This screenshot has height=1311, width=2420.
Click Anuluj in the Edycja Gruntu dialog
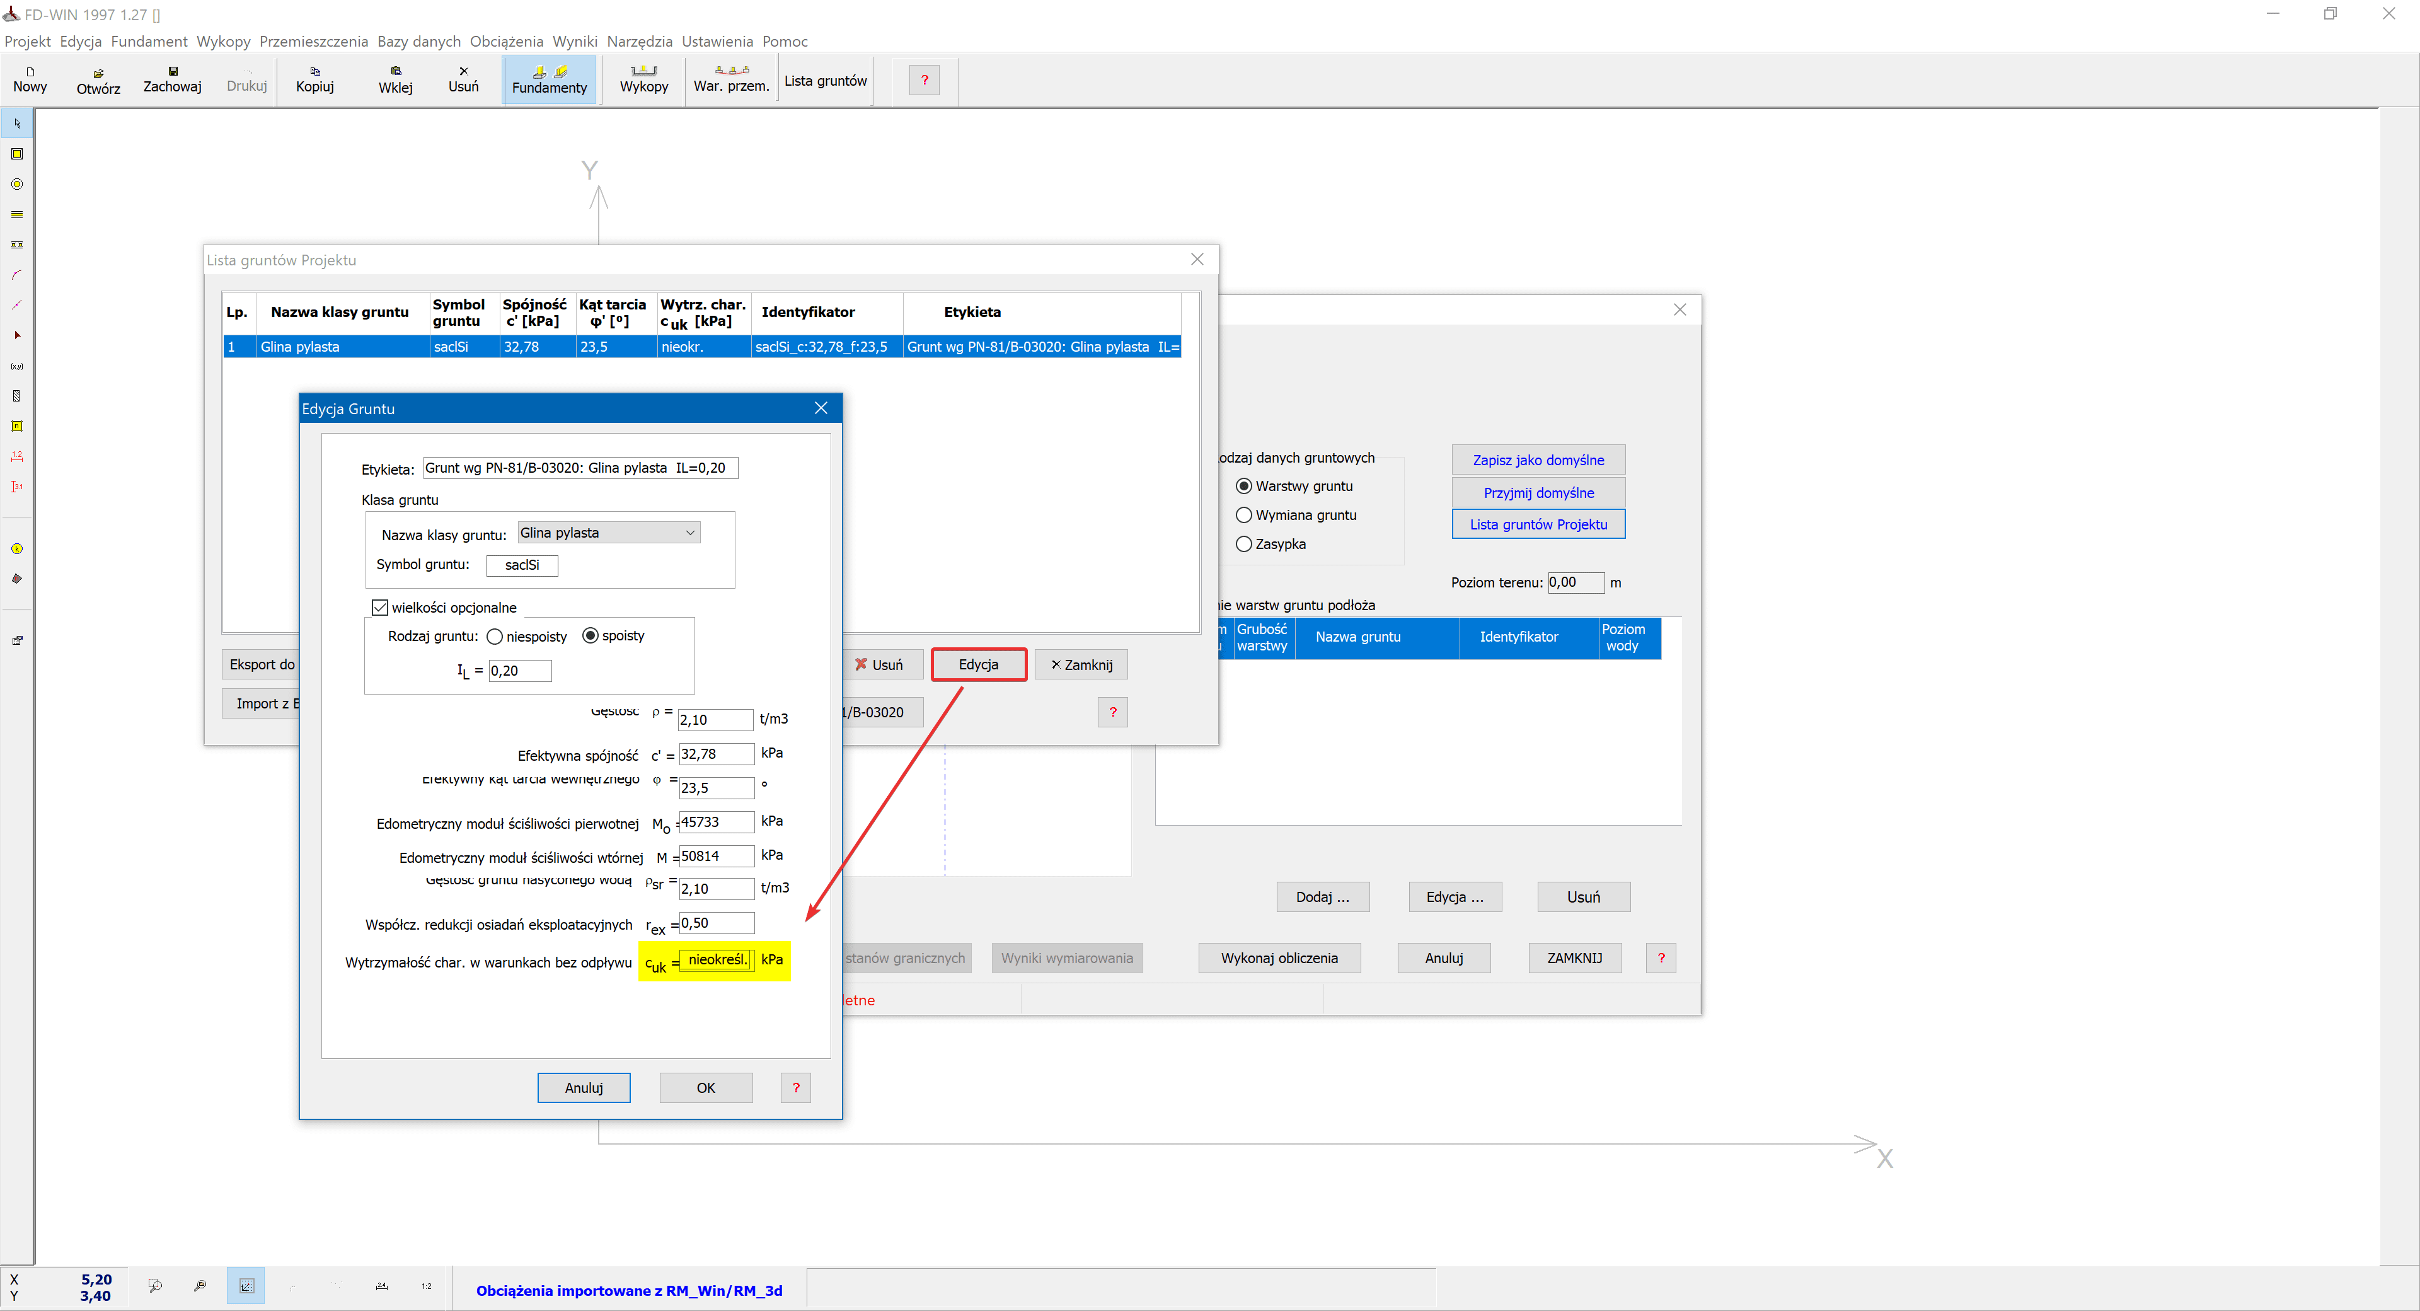pyautogui.click(x=584, y=1087)
